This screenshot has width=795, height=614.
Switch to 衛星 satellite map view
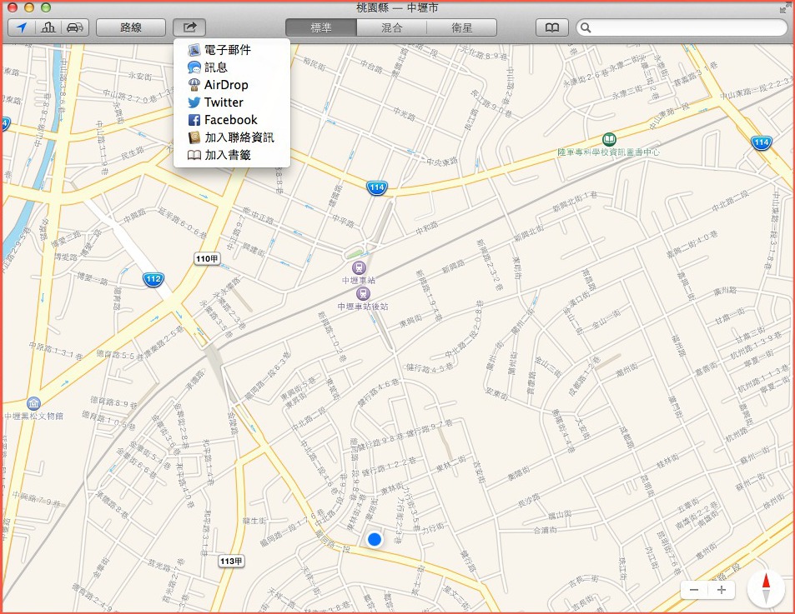(x=461, y=27)
